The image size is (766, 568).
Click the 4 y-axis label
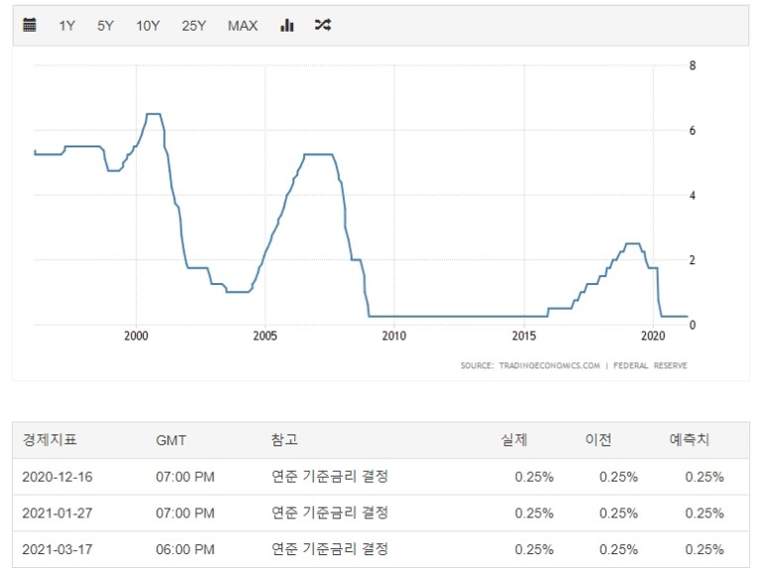(693, 195)
